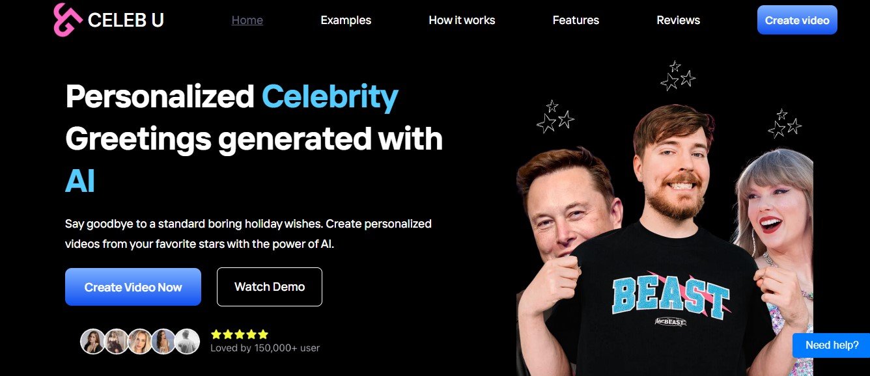Click the CELEB U brand name text

(126, 20)
